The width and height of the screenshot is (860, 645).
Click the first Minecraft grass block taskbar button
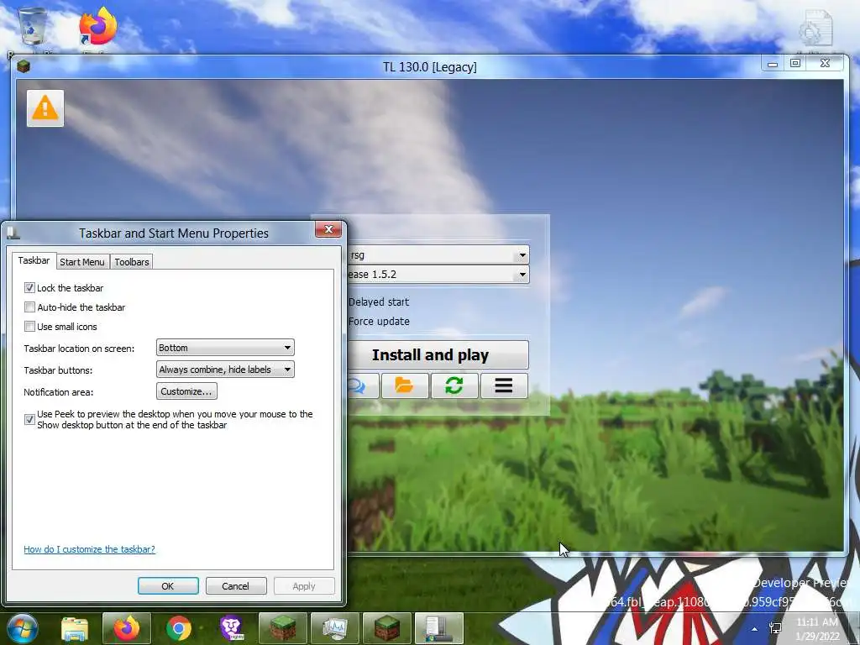point(282,628)
